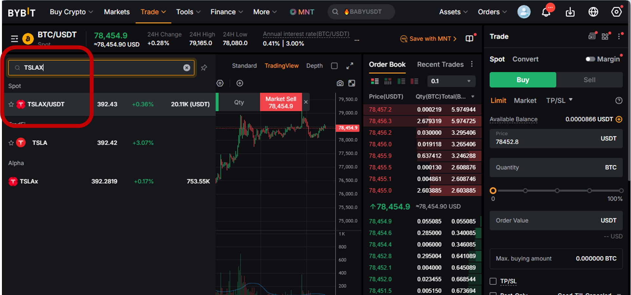This screenshot has height=295, width=631.
Task: Take chart snapshot with camera icon
Action: [x=340, y=83]
